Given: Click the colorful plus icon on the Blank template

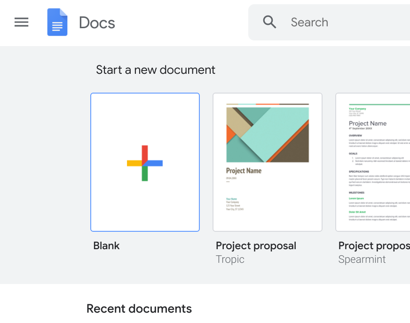Looking at the screenshot, I should pos(144,162).
